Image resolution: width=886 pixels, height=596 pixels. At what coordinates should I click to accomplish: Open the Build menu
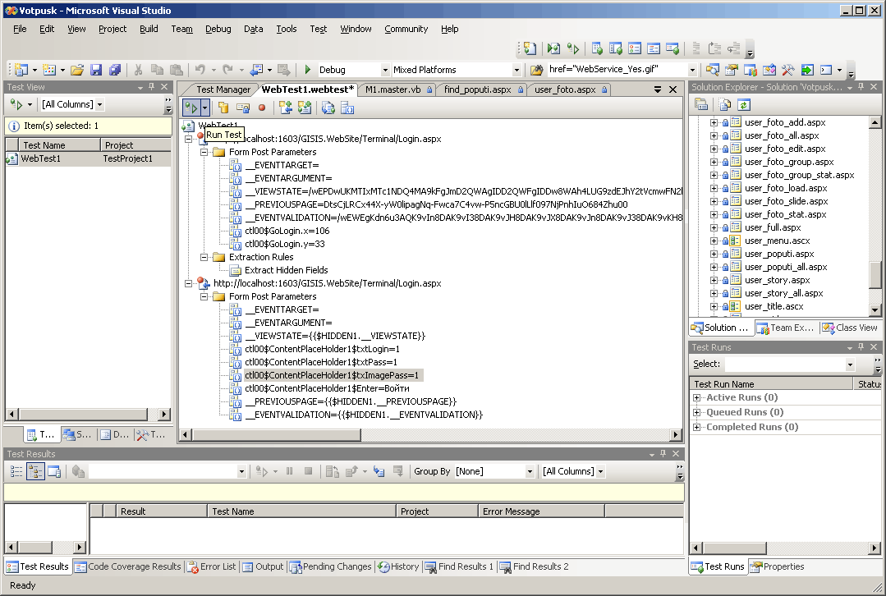pyautogui.click(x=149, y=29)
